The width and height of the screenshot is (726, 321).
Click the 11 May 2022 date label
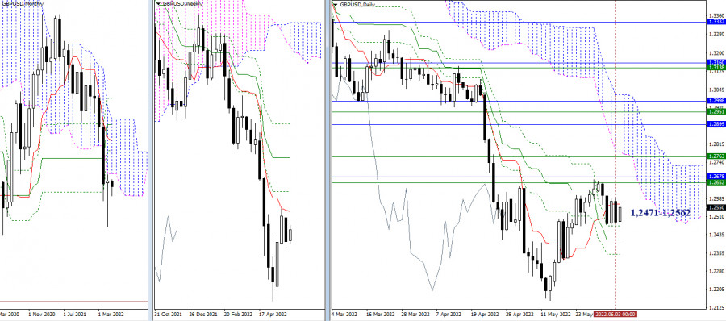pyautogui.click(x=556, y=314)
